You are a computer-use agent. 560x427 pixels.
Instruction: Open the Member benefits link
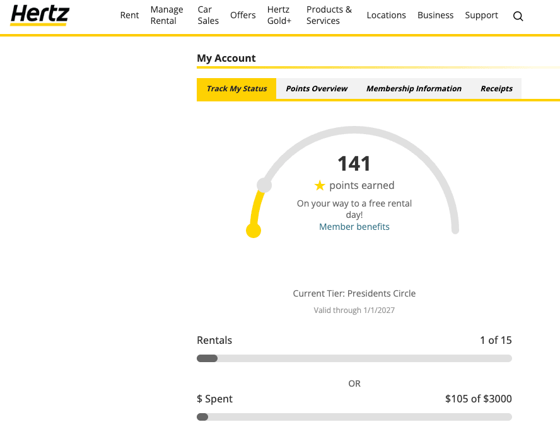354,227
